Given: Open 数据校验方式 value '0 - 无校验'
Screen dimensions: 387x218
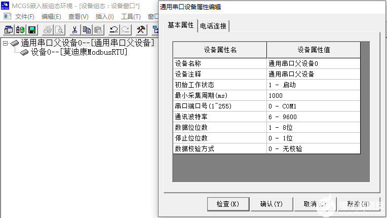Looking at the screenshot, I should click(314, 149).
